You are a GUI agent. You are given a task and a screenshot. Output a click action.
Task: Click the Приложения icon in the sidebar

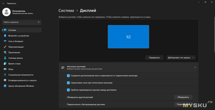click(5, 52)
